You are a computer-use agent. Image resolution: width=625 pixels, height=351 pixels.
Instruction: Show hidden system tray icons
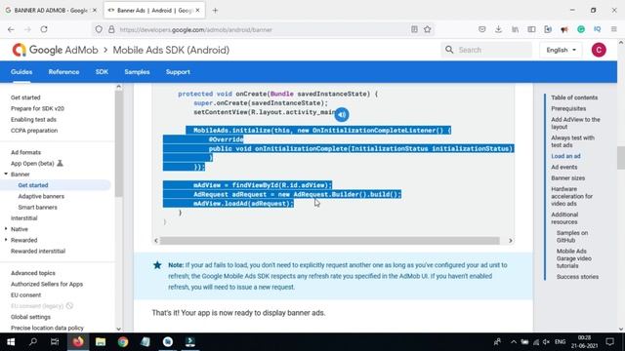pos(514,342)
